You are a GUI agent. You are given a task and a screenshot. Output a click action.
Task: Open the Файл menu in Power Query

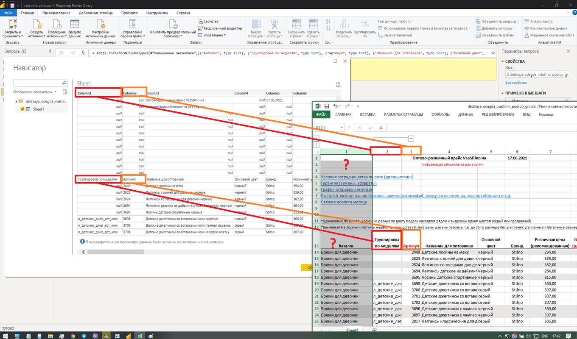[8, 13]
